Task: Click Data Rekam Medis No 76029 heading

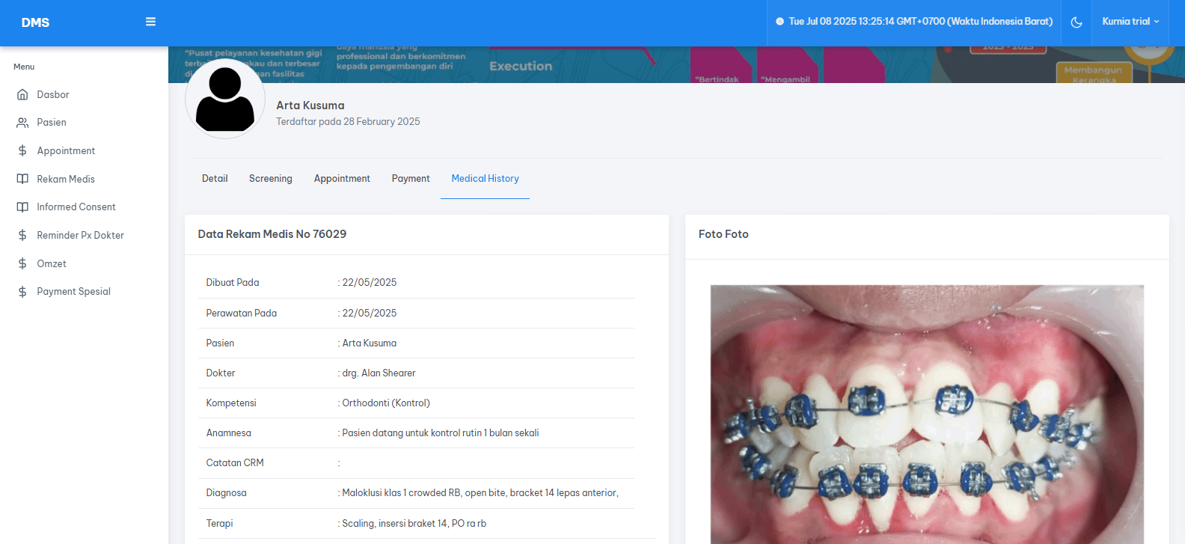Action: [x=272, y=234]
